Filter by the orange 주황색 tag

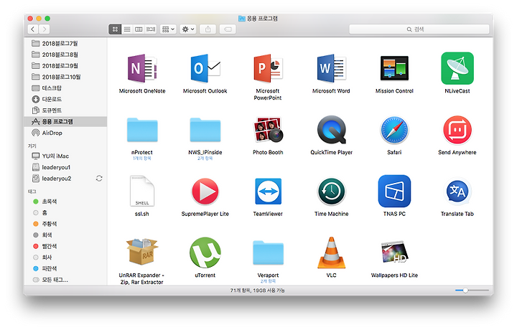click(x=65, y=224)
